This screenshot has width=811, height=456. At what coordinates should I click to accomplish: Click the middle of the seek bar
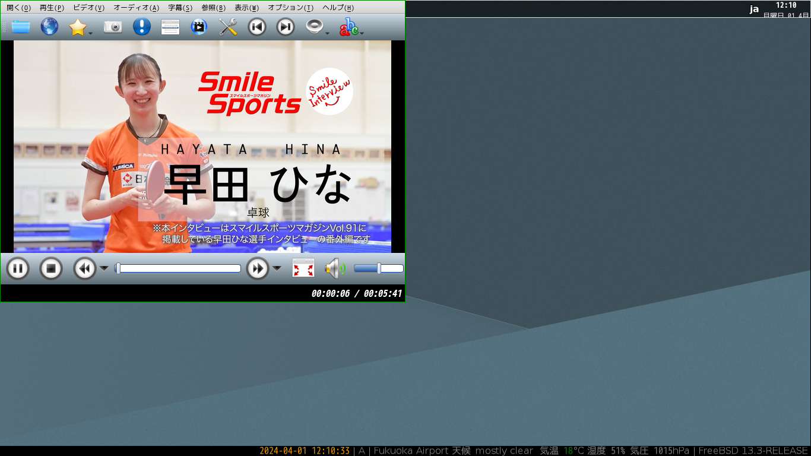[178, 268]
